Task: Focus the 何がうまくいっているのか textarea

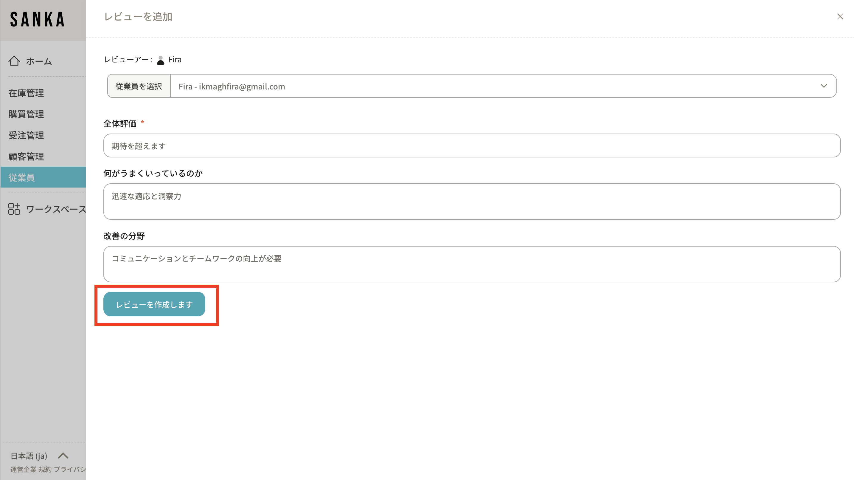Action: click(x=472, y=202)
